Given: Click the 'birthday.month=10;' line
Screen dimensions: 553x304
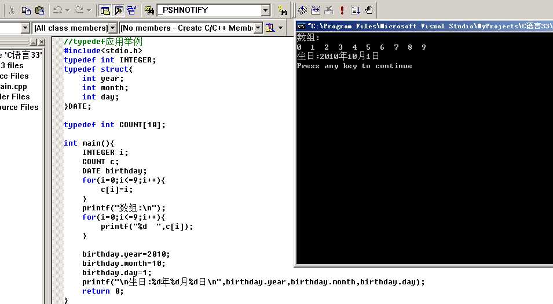Looking at the screenshot, I should tap(124, 263).
